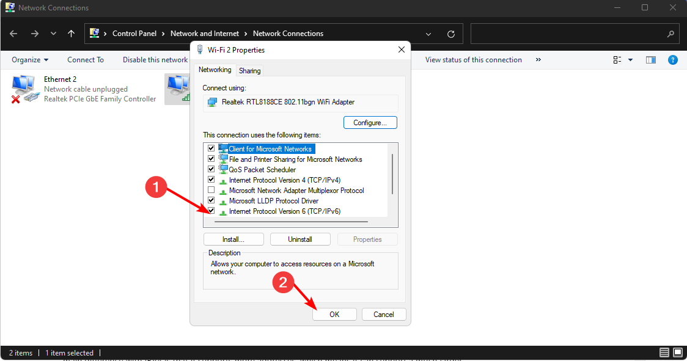687x361 pixels.
Task: Switch to details view in the status bar
Action: 664,352
